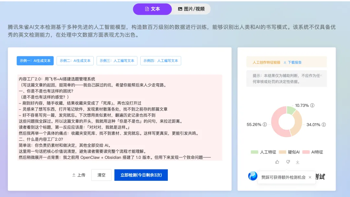Select 示例二：AI生成文本
This screenshot has height=197, width=350.
coord(75,60)
